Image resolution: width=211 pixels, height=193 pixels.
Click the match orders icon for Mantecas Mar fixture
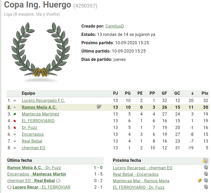[200, 180]
